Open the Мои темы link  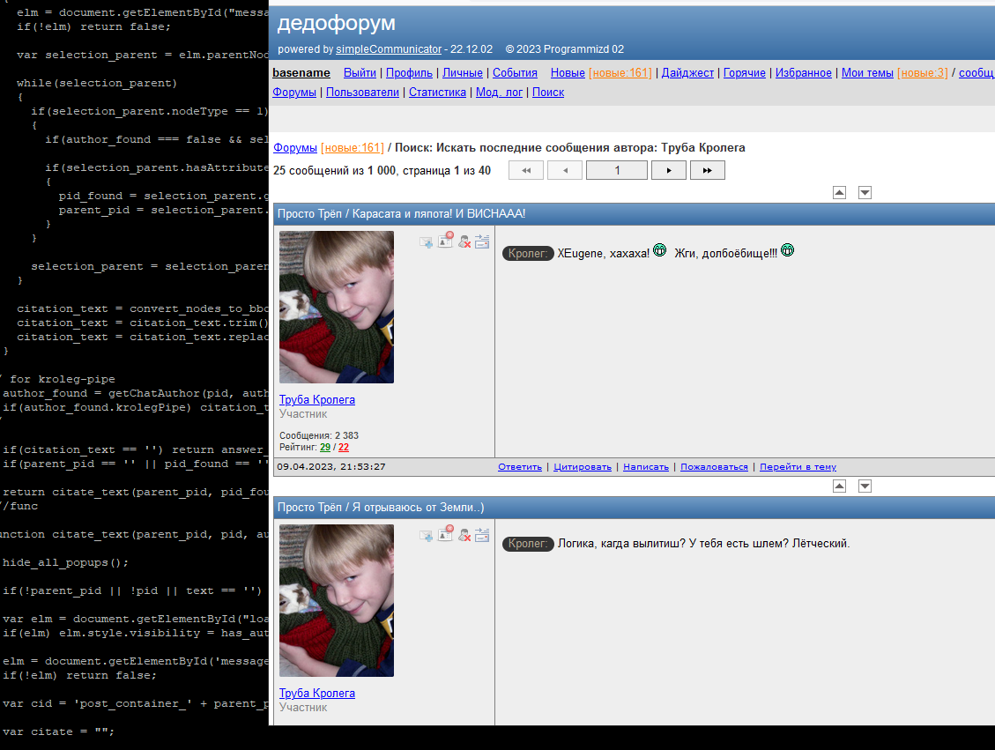tap(867, 73)
